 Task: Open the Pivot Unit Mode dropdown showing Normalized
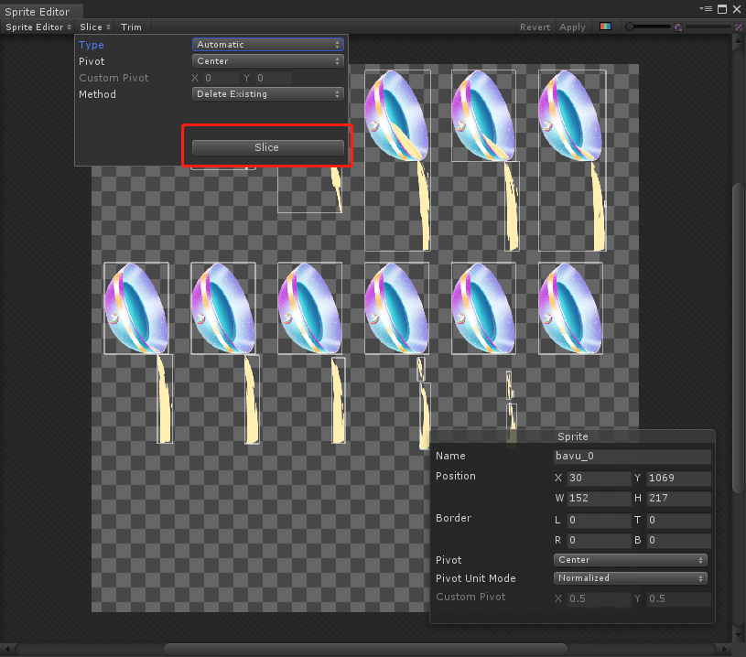point(630,578)
